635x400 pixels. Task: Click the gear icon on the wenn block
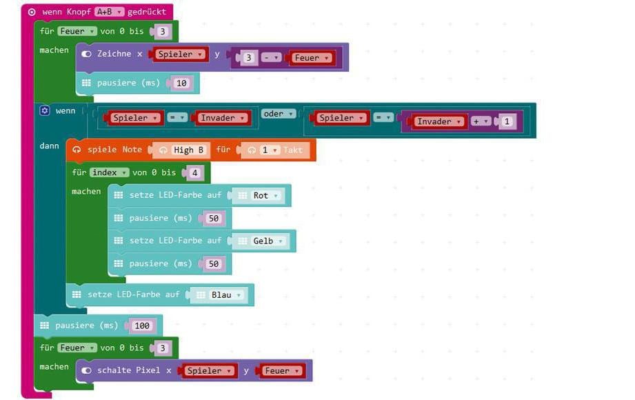[45, 110]
